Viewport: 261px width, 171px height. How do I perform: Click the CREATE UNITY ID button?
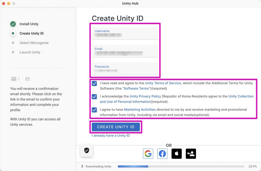pyautogui.click(x=116, y=127)
